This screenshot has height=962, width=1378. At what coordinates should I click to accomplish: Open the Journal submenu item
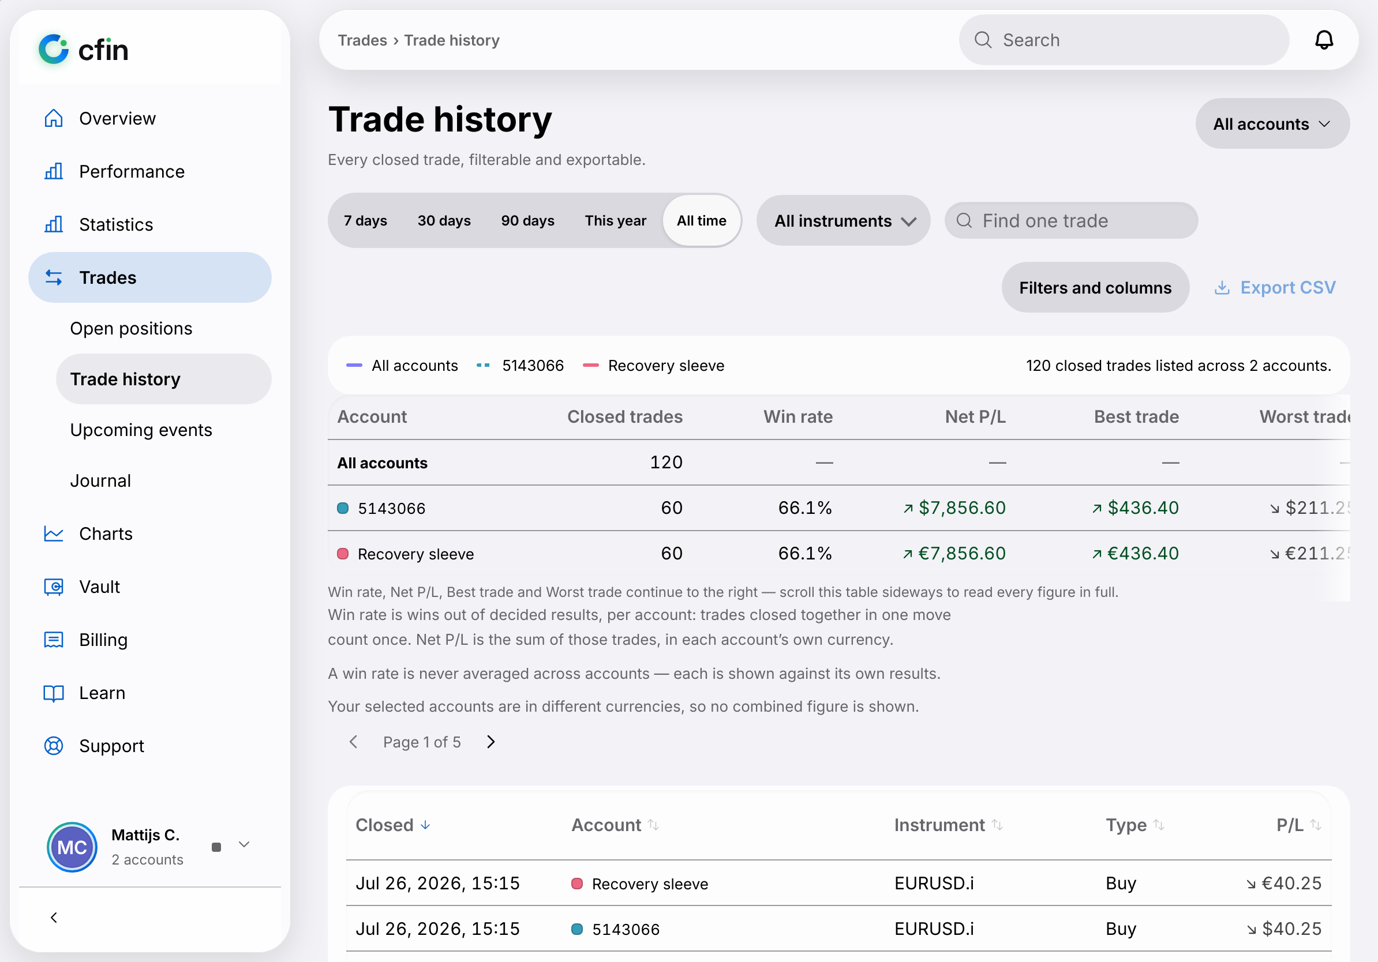[x=163, y=481]
